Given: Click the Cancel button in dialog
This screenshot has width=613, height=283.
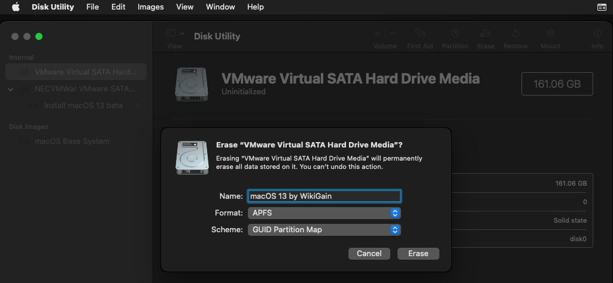Looking at the screenshot, I should (369, 253).
